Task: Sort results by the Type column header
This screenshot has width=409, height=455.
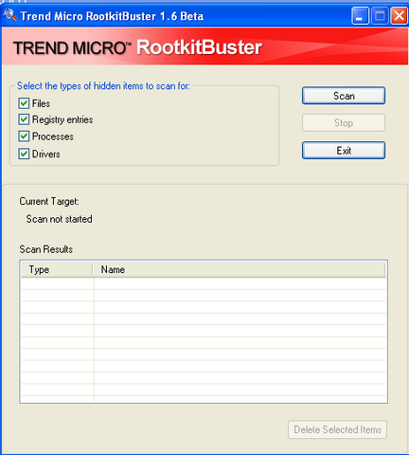Action: tap(57, 269)
